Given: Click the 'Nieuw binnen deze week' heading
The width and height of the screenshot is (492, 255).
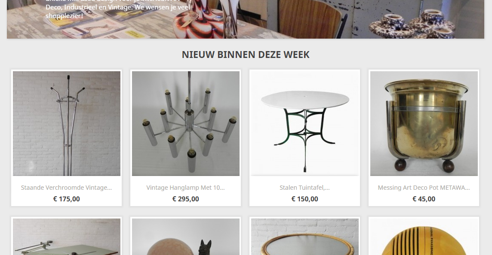Looking at the screenshot, I should 246,55.
